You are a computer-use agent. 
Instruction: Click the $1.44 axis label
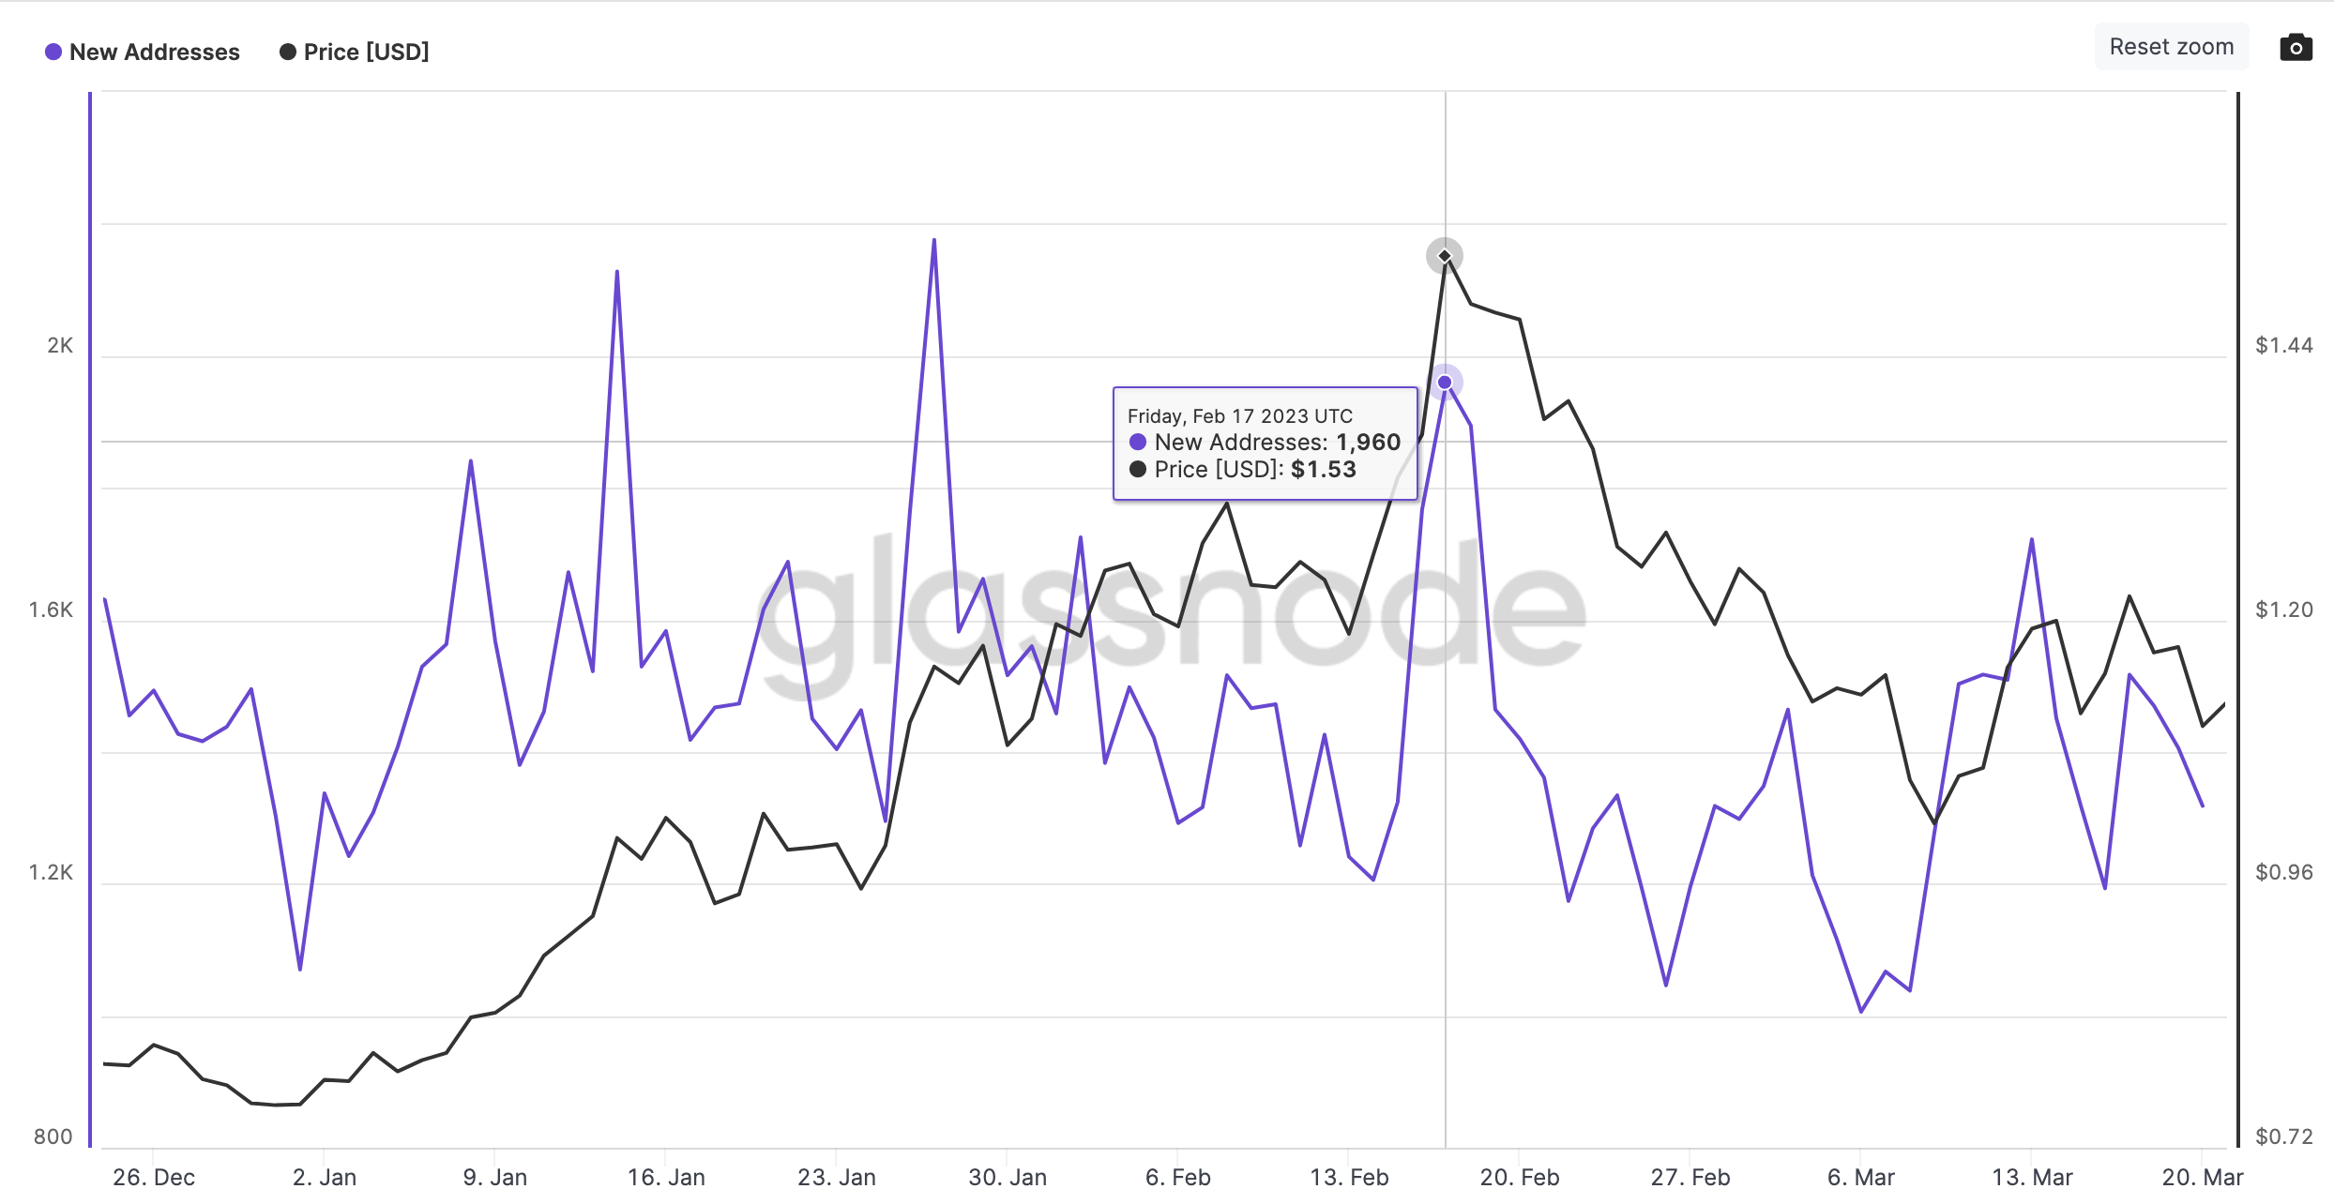2283,346
